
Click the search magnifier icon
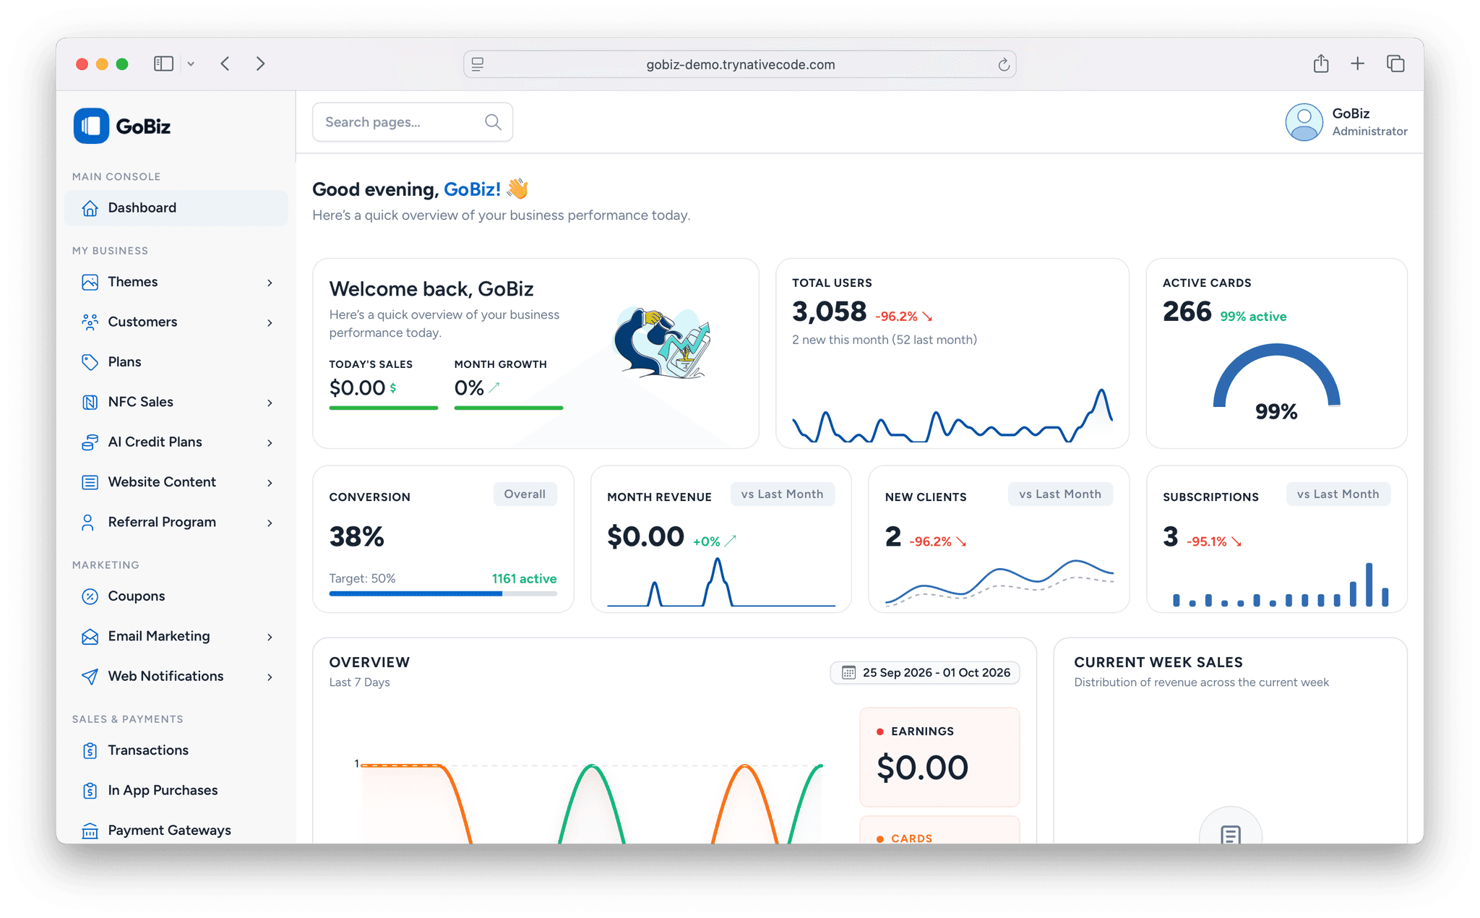493,122
